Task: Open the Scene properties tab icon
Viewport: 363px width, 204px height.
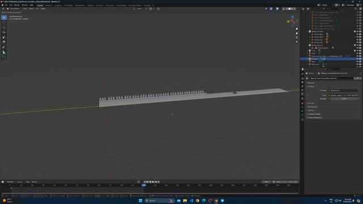Action: coord(302,90)
